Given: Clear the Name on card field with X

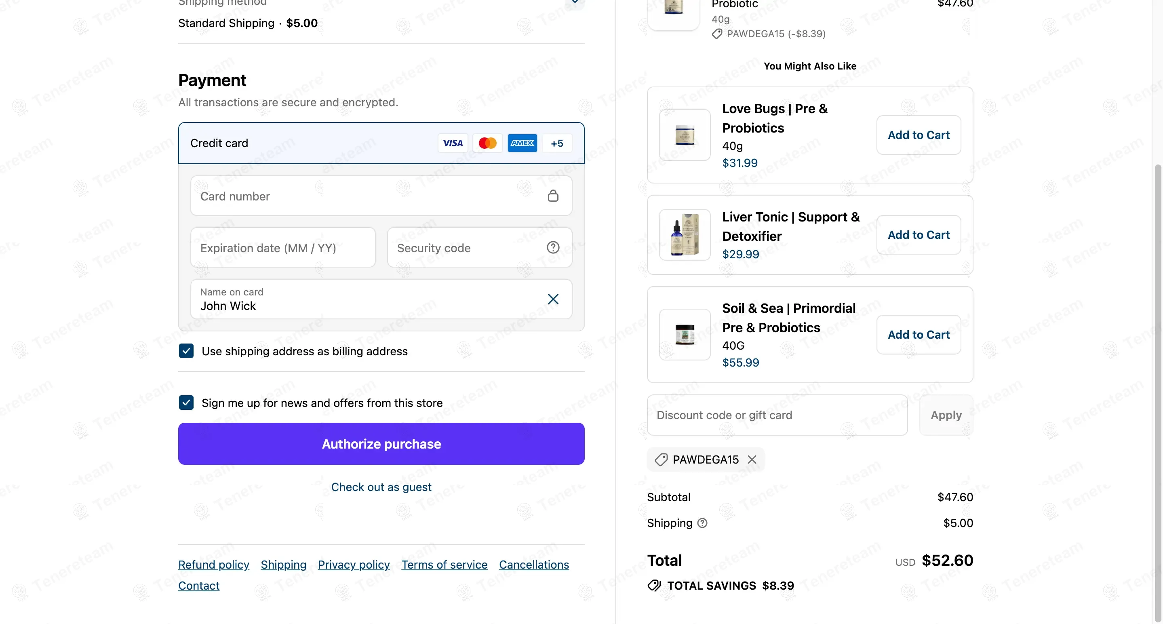Looking at the screenshot, I should pyautogui.click(x=553, y=299).
